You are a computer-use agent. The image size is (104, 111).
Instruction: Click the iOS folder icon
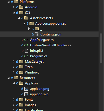21,13
